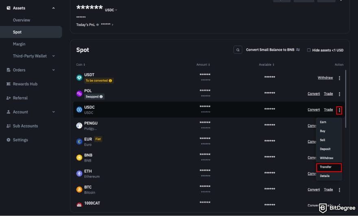Open the USDC currency dropdown near balance
Screen dimensions: 358x216
(x=111, y=10)
